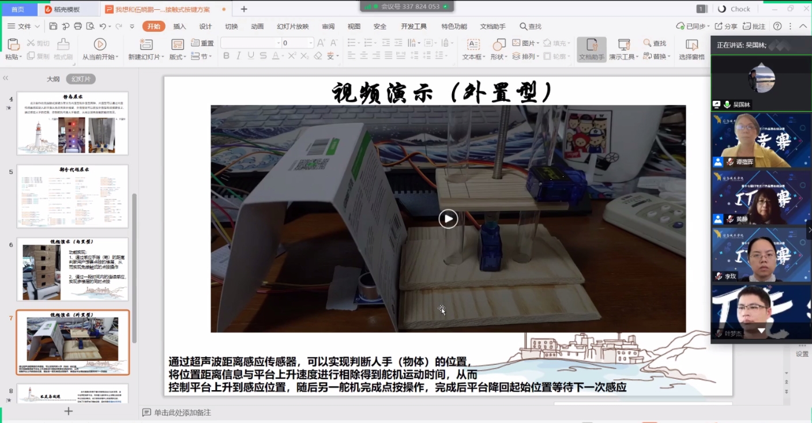Switch to the 大纲 outline tab
The image size is (812, 423).
click(x=53, y=79)
